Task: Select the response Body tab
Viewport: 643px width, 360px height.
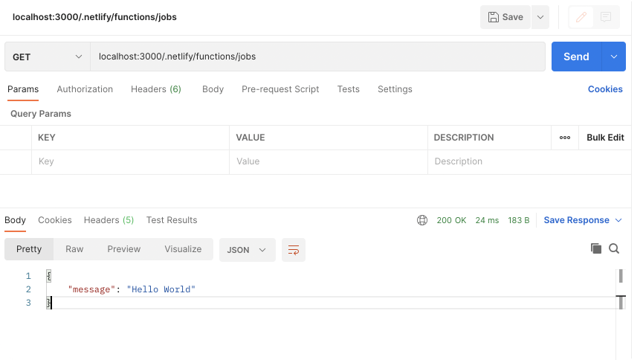Action: click(x=15, y=220)
